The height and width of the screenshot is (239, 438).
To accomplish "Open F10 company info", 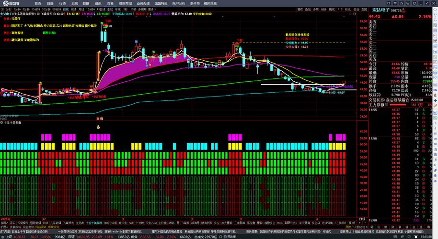I will click(x=340, y=9).
